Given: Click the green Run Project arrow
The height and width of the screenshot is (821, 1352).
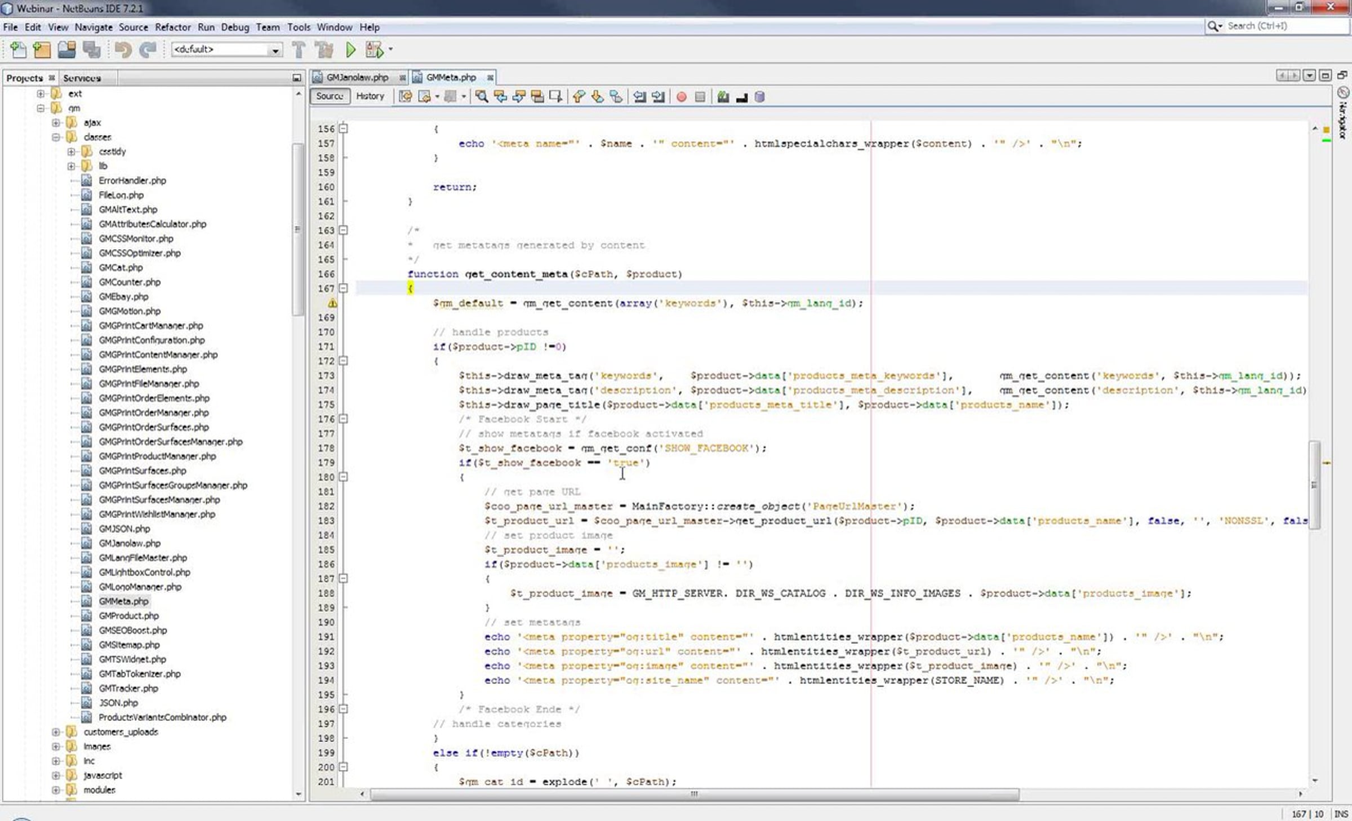Looking at the screenshot, I should (x=350, y=50).
